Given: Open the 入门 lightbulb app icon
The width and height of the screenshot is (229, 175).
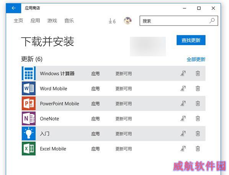Looking at the screenshot, I should click(x=29, y=134).
